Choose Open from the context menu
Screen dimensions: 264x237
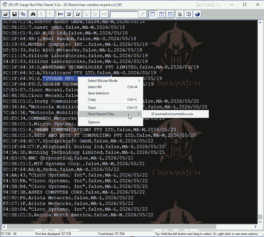111,107
